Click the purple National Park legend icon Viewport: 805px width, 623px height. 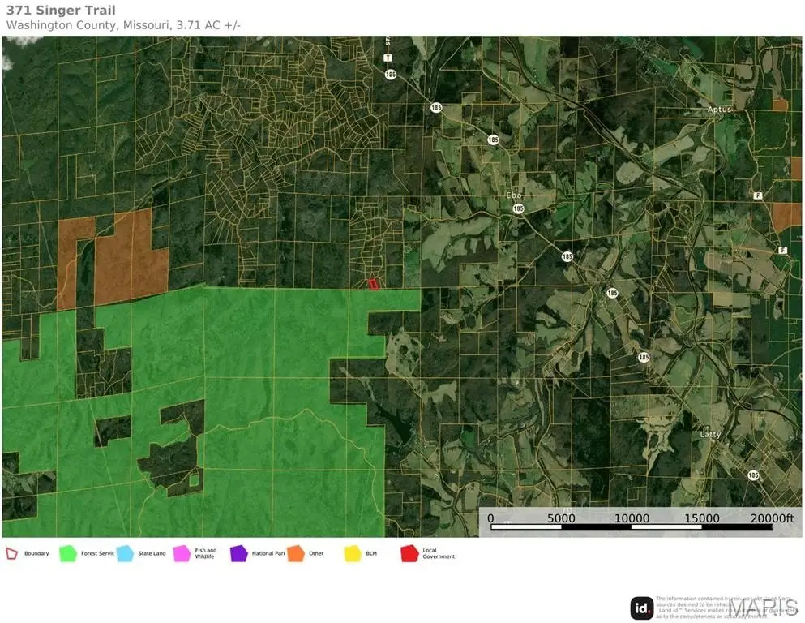(x=239, y=553)
